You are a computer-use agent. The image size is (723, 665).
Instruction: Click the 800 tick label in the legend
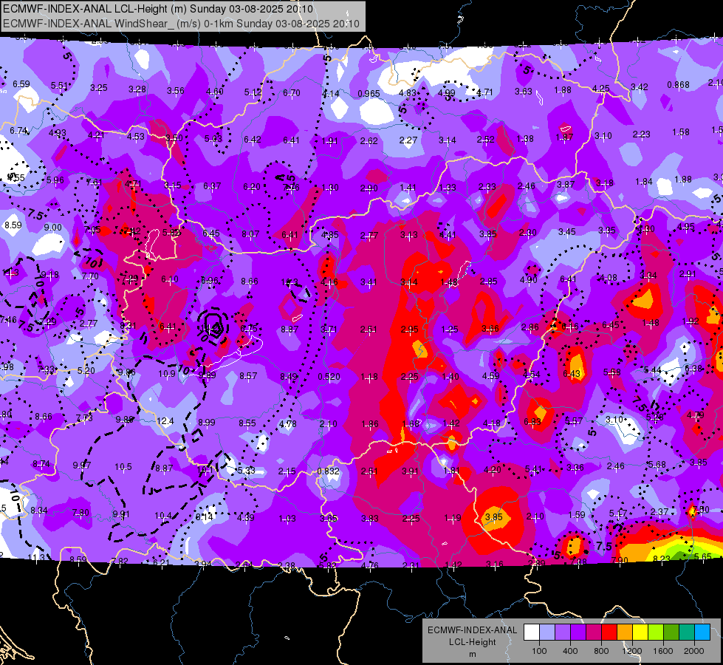pyautogui.click(x=601, y=651)
